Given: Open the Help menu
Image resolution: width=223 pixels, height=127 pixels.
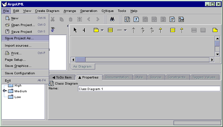Looking at the screenshot, I should pyautogui.click(x=134, y=11).
